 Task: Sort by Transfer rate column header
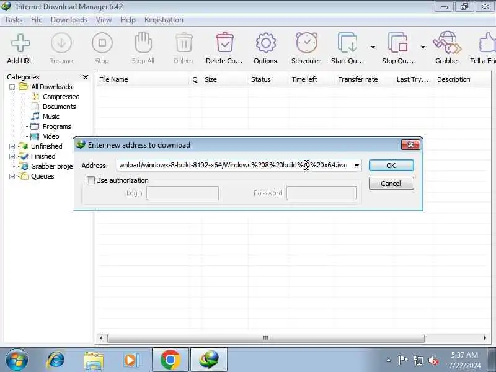364,79
